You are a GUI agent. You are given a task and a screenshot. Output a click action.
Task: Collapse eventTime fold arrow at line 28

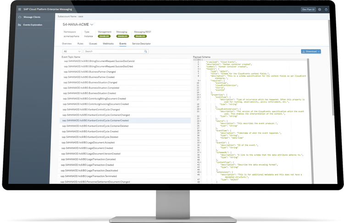(x=200, y=131)
